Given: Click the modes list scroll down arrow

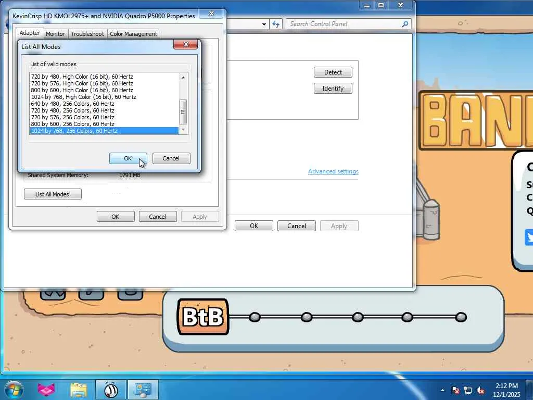Looking at the screenshot, I should coord(183,129).
